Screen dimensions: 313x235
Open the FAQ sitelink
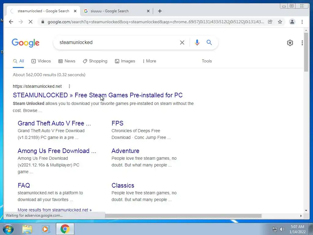coord(24,185)
